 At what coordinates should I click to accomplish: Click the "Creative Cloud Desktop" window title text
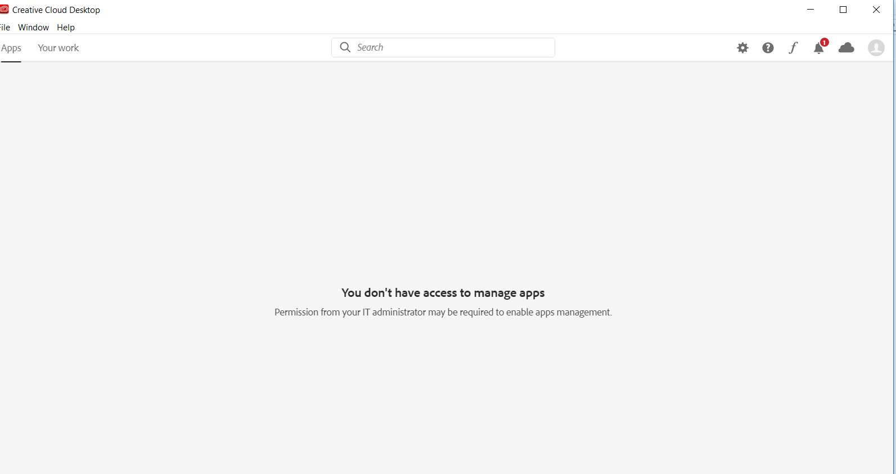pyautogui.click(x=56, y=10)
